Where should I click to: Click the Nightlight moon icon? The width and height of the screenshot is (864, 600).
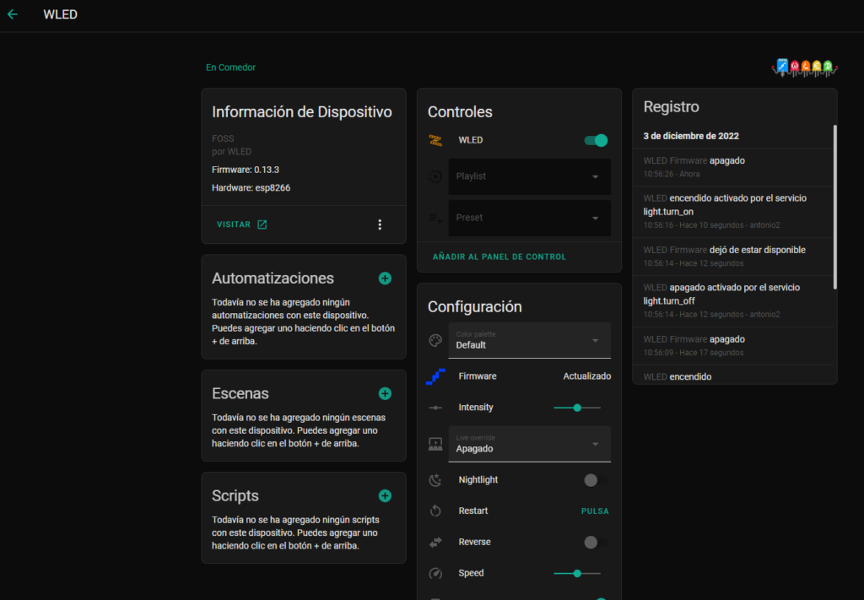click(x=435, y=480)
